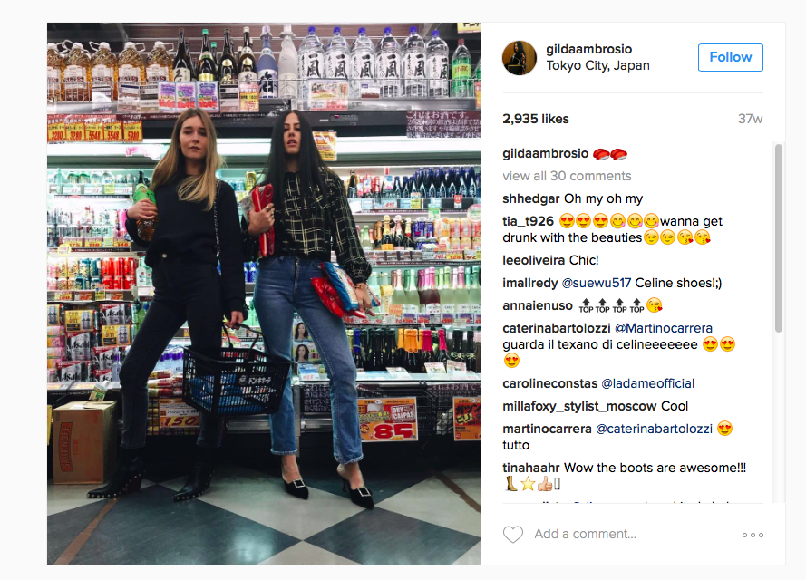
Task: Click the supermarket post photo
Action: point(264,294)
